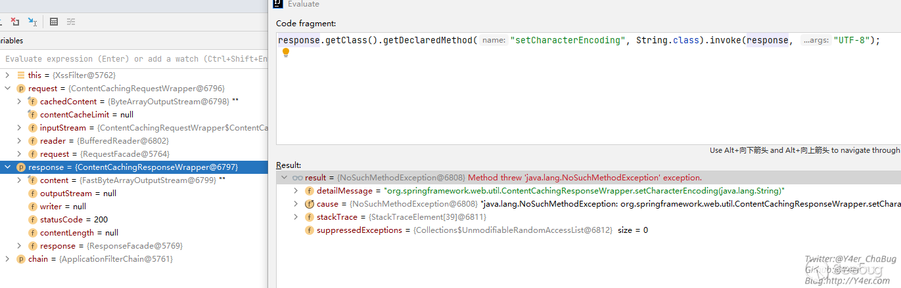Expand the cause node
The image size is (901, 288).
(296, 204)
